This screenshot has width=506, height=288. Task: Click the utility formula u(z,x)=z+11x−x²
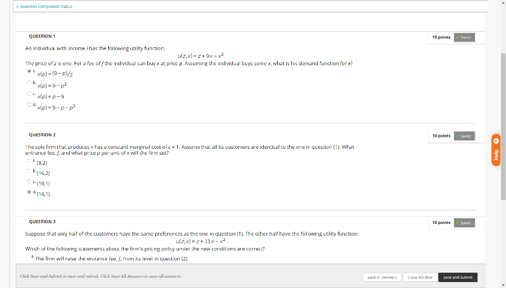click(201, 241)
